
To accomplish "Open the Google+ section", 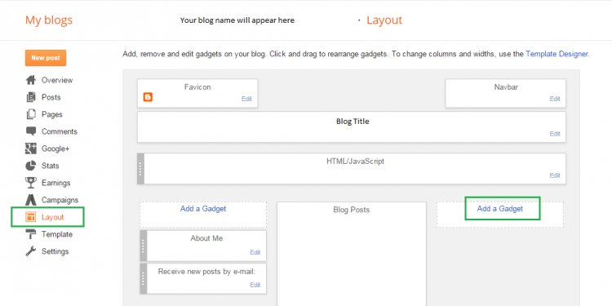I will [x=55, y=149].
